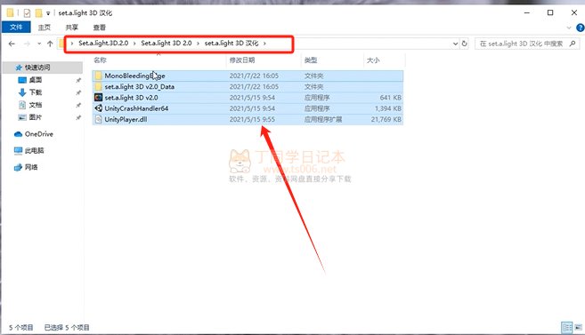Select the set.a.light 3D v2.0 application file
585x335 pixels.
coord(248,98)
